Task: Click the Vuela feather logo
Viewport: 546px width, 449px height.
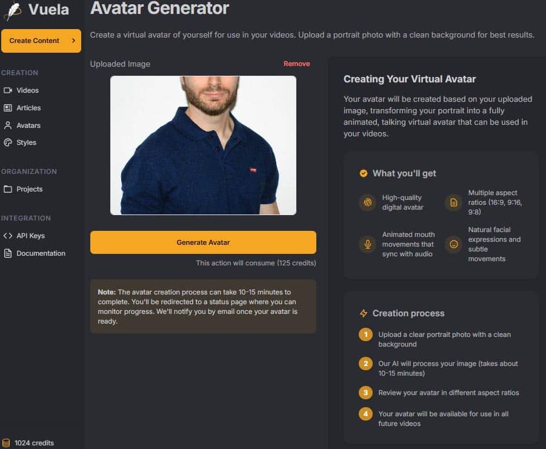Action: pyautogui.click(x=13, y=10)
